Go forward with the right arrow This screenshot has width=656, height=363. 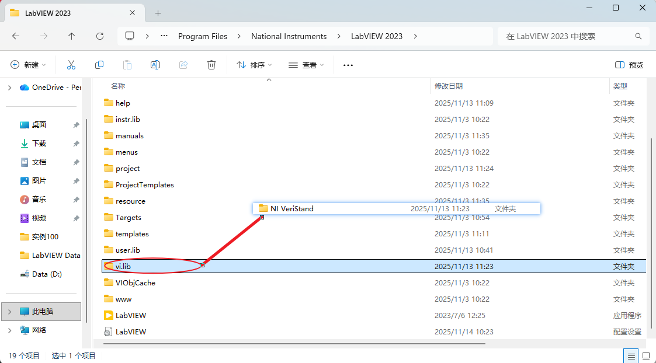(x=43, y=36)
